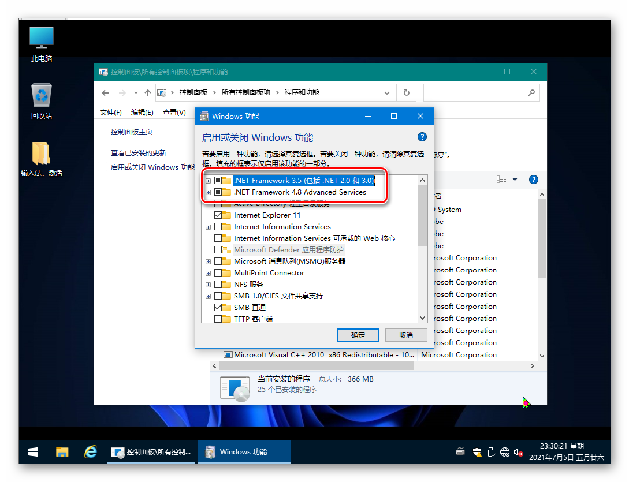This screenshot has height=482, width=629.
Task: Open the 查看已安装的更新 link
Action: [139, 153]
